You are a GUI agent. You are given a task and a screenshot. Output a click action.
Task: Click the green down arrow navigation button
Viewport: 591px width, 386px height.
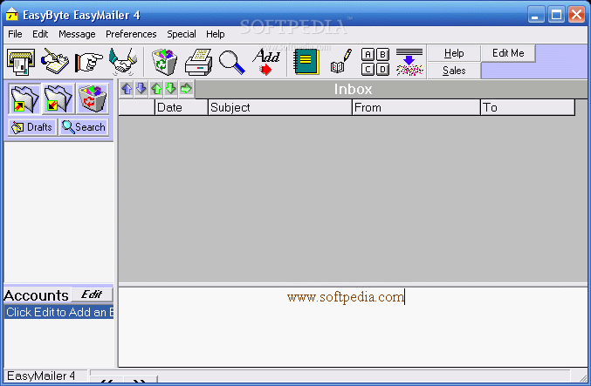(x=171, y=89)
